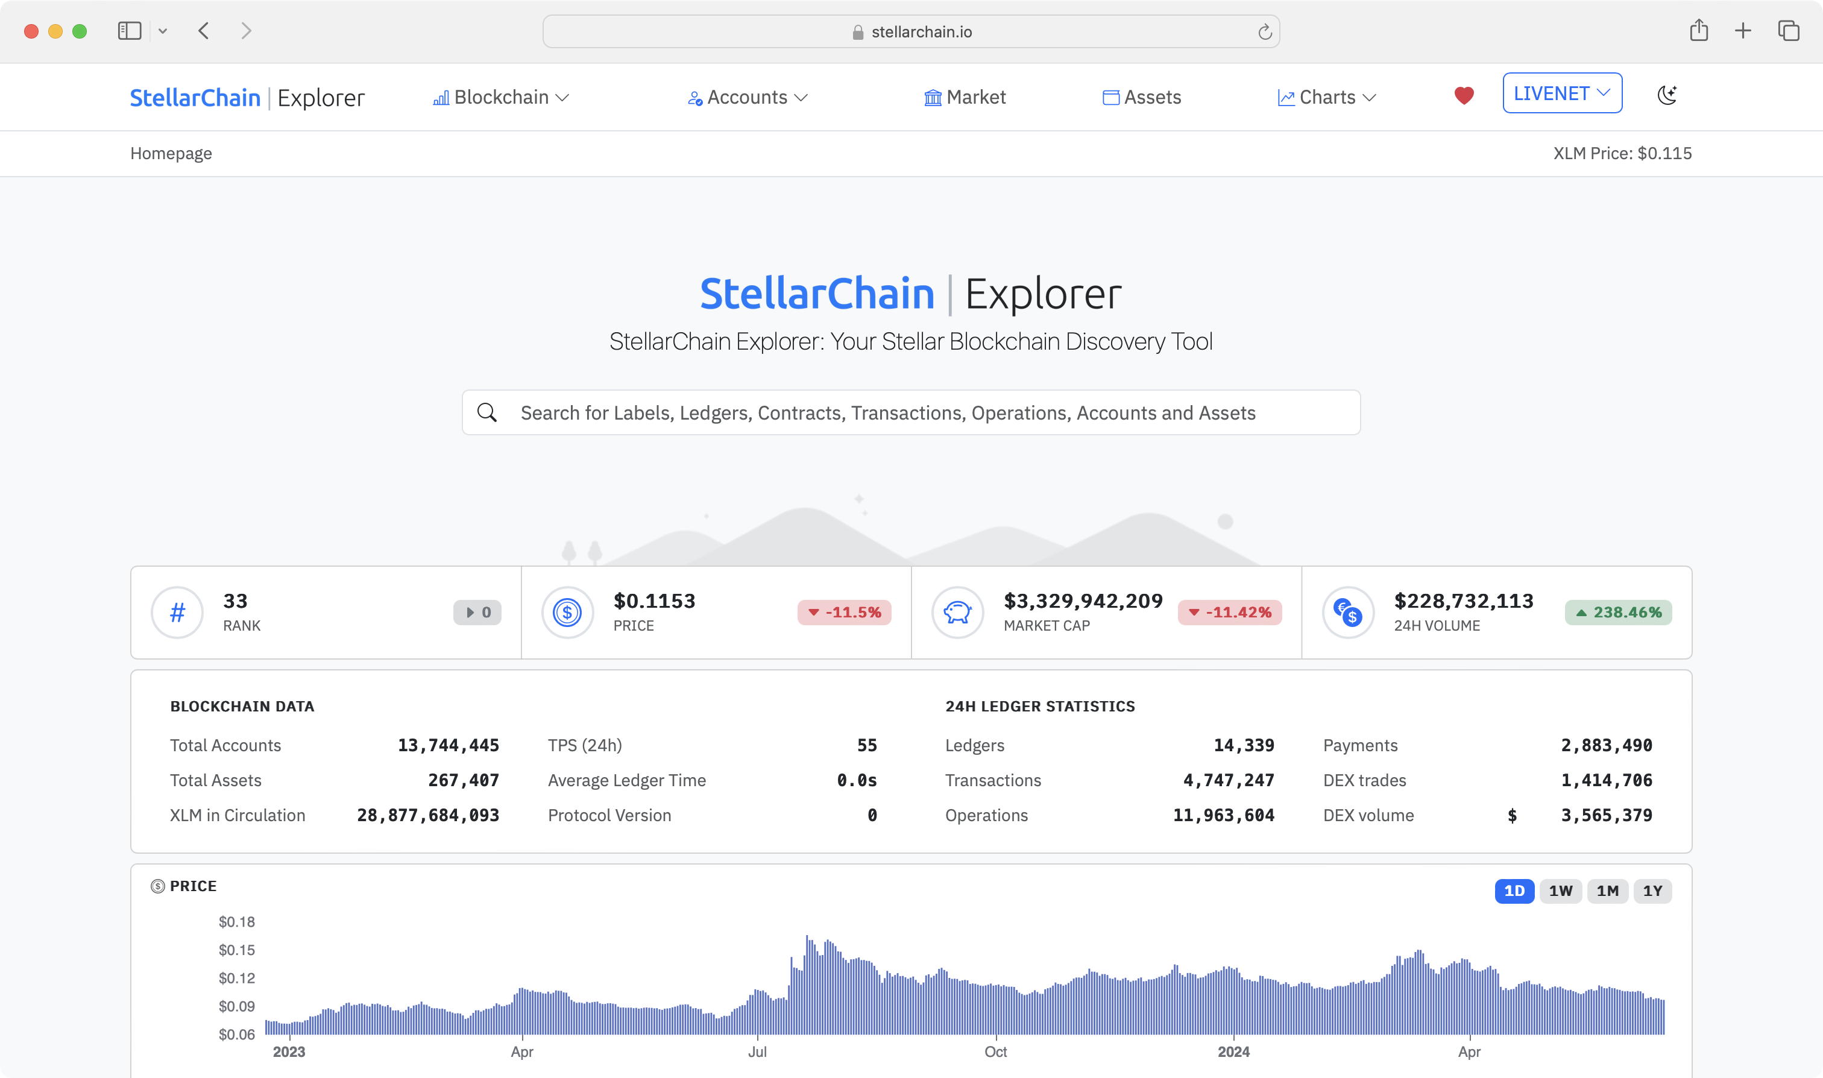Click the Safari share icon
The height and width of the screenshot is (1078, 1823).
(1698, 31)
